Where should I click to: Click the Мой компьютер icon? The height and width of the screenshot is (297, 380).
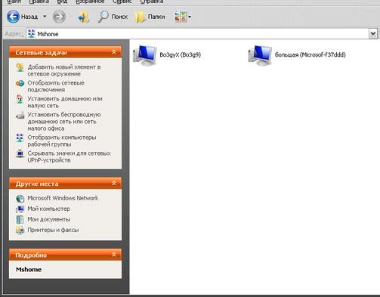pyautogui.click(x=20, y=209)
